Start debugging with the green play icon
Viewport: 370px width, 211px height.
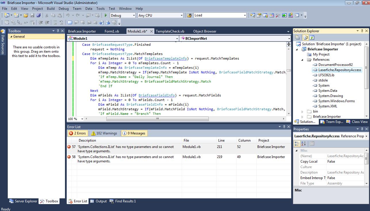tap(106, 15)
